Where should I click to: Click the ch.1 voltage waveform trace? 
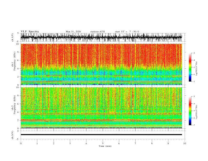point(101,37)
